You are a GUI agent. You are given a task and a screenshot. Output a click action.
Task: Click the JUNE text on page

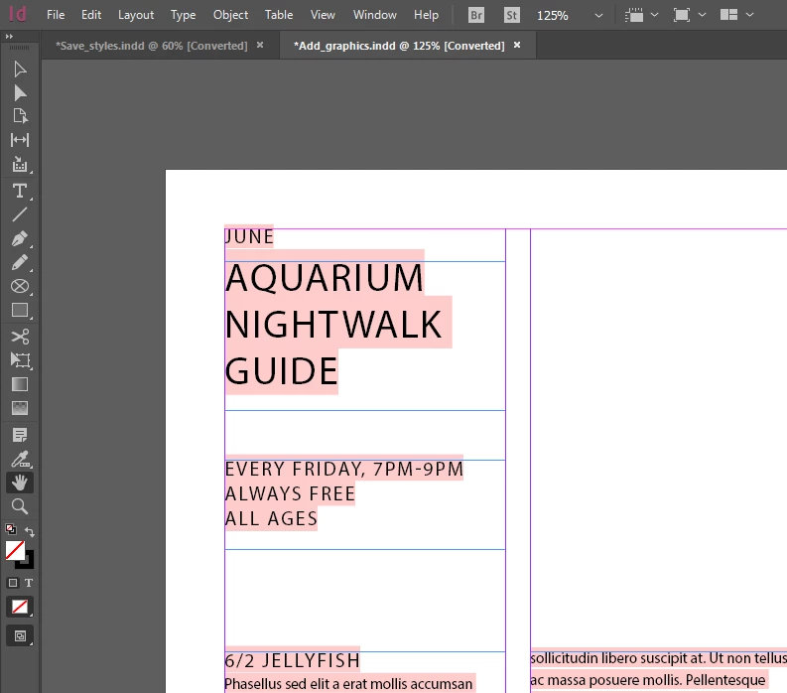(x=249, y=236)
